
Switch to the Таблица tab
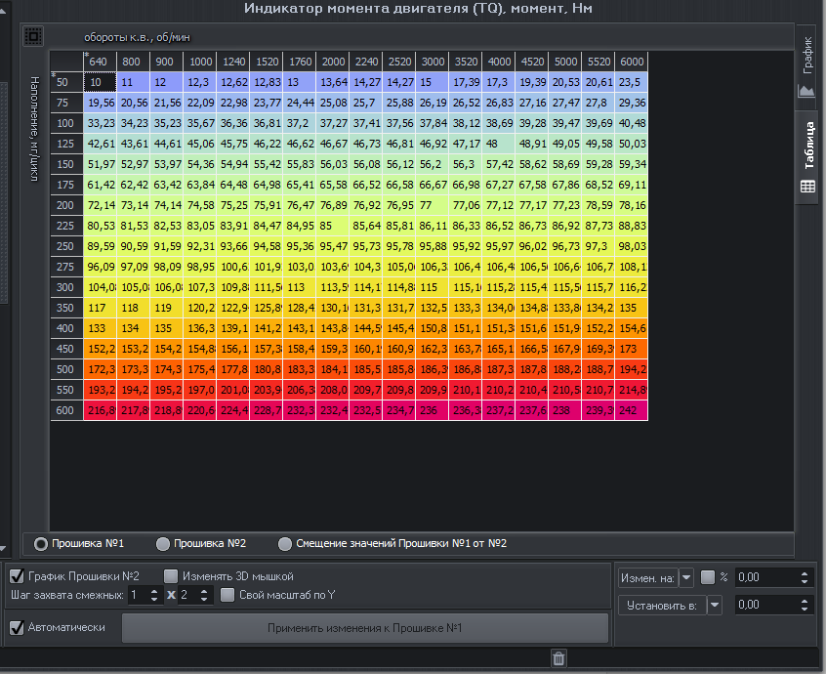click(807, 147)
